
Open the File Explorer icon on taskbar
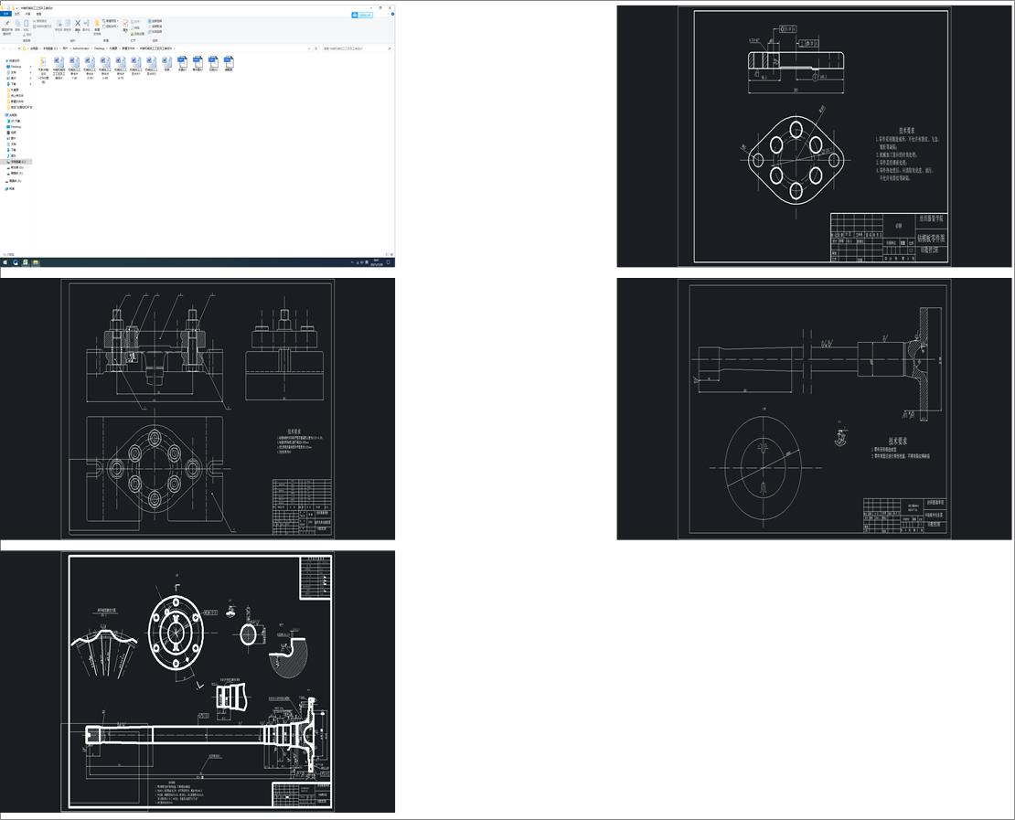[x=35, y=262]
